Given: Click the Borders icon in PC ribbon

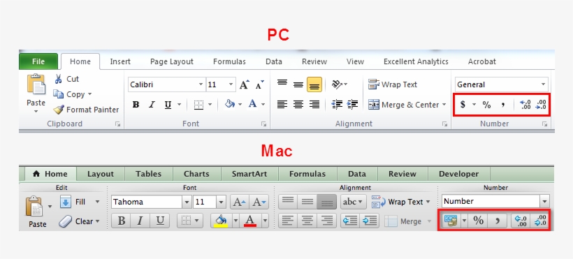Looking at the screenshot, I should [198, 105].
